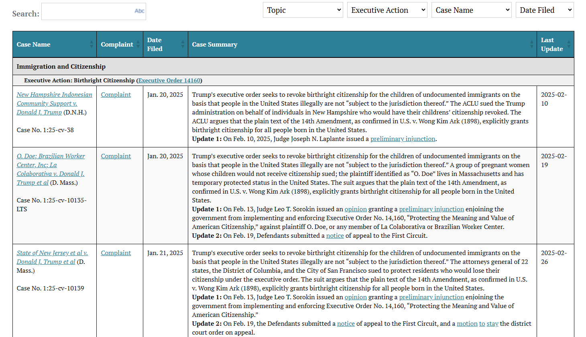586x337 pixels.
Task: Open preliminary injunction link in New Jersey Update 1
Action: [431, 297]
